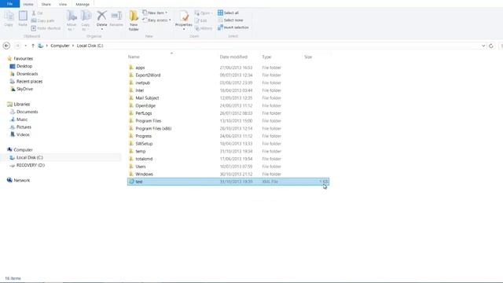Select the OpenEdge folder

(228, 105)
